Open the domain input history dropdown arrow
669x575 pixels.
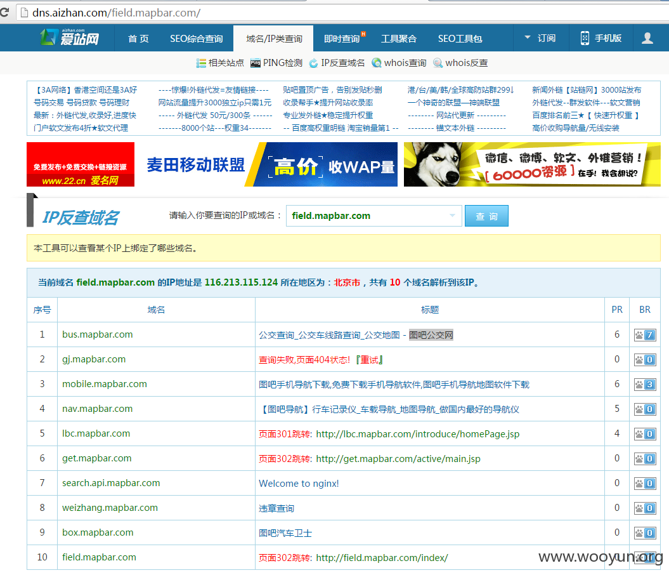click(x=452, y=216)
